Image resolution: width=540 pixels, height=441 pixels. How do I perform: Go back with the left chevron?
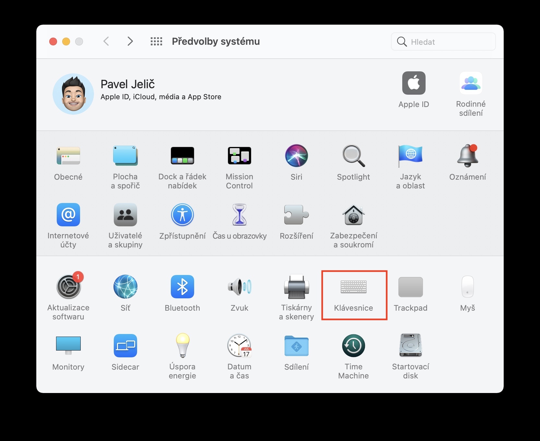coord(106,41)
